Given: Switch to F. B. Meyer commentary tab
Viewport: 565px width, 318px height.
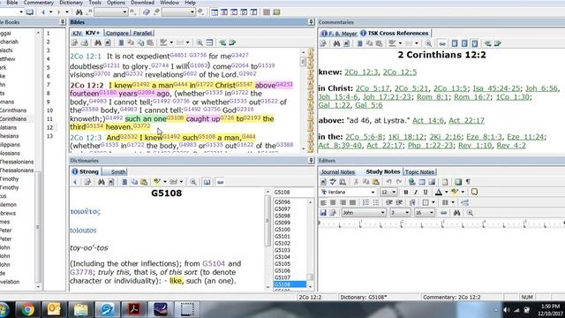Looking at the screenshot, I should [339, 34].
